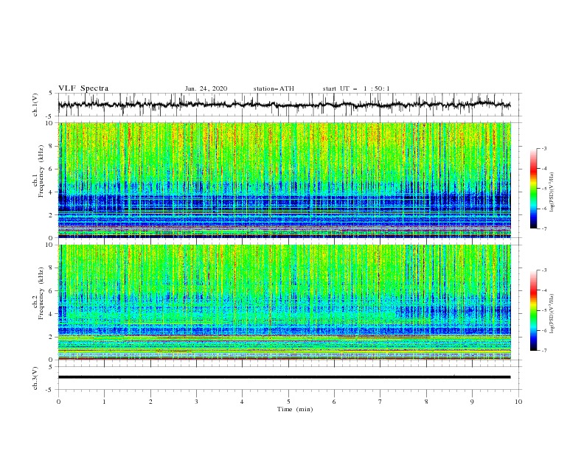Click the "-5" label on ch.2 color bar
The height and width of the screenshot is (451, 584).
(543, 310)
